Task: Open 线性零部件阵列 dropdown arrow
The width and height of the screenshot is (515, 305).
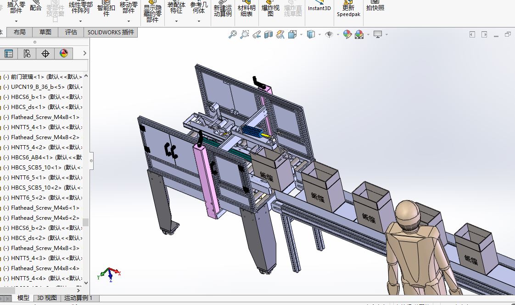Action: (x=80, y=21)
